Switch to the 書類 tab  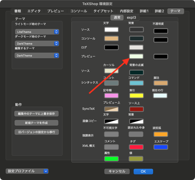click(18, 11)
